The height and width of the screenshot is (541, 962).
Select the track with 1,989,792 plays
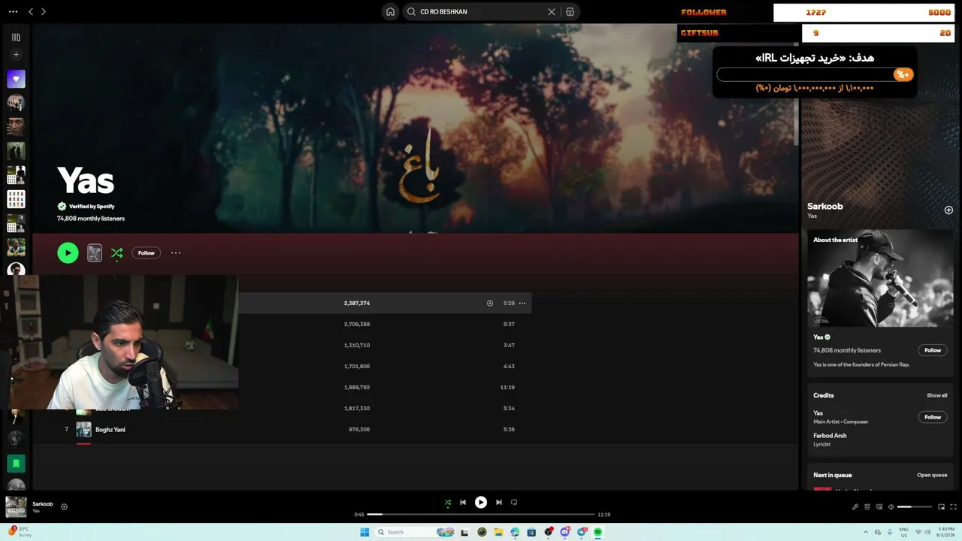385,388
